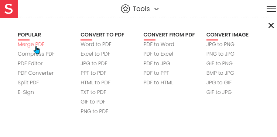The image size is (277, 137).
Task: Open PDF to HTML converter
Action: [158, 82]
